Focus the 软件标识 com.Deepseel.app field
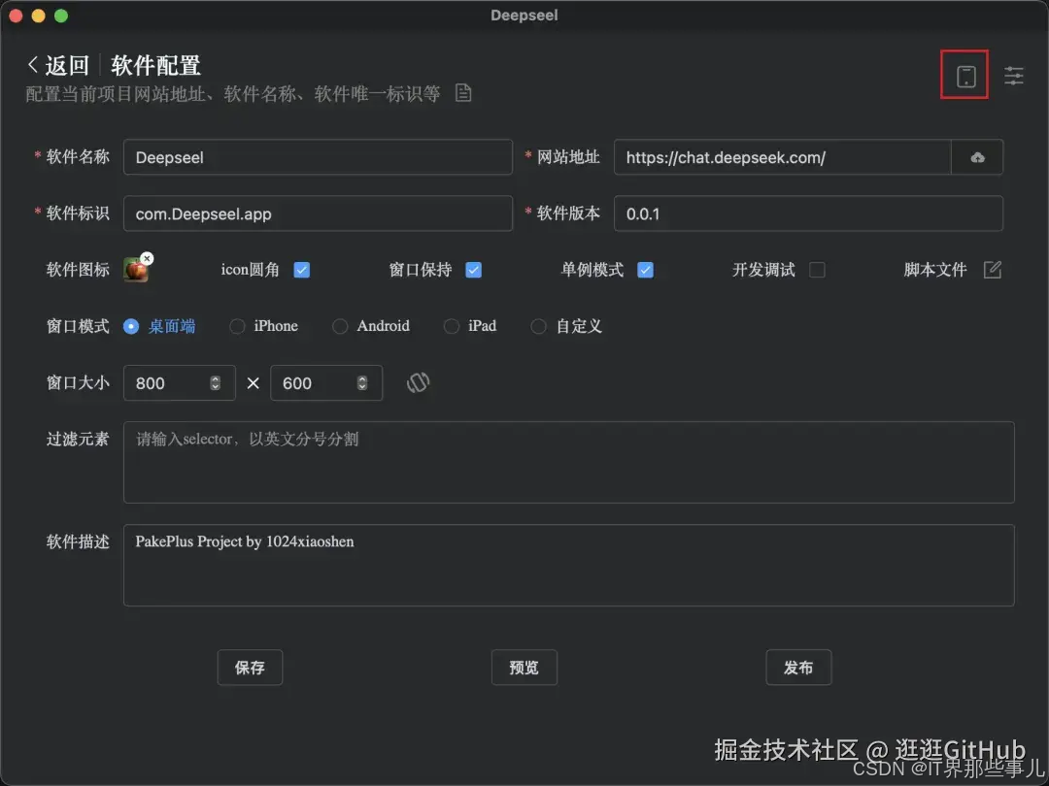The width and height of the screenshot is (1049, 786). (x=318, y=213)
